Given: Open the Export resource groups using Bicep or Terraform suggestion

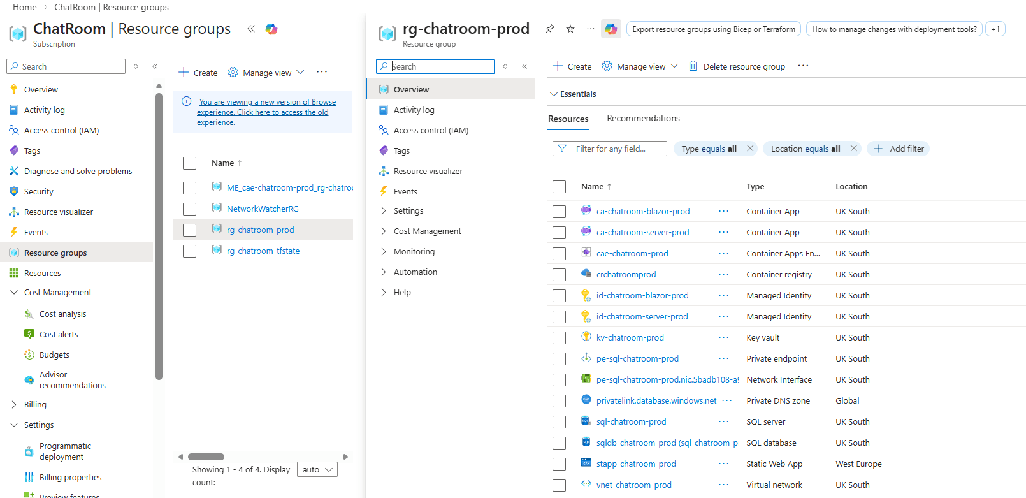Looking at the screenshot, I should [x=714, y=29].
